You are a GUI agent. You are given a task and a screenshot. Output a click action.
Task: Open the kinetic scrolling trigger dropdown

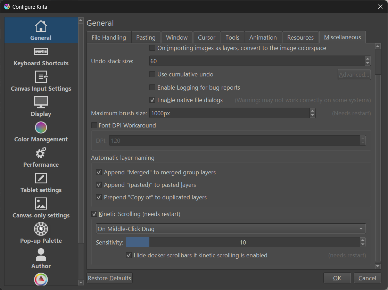230,229
